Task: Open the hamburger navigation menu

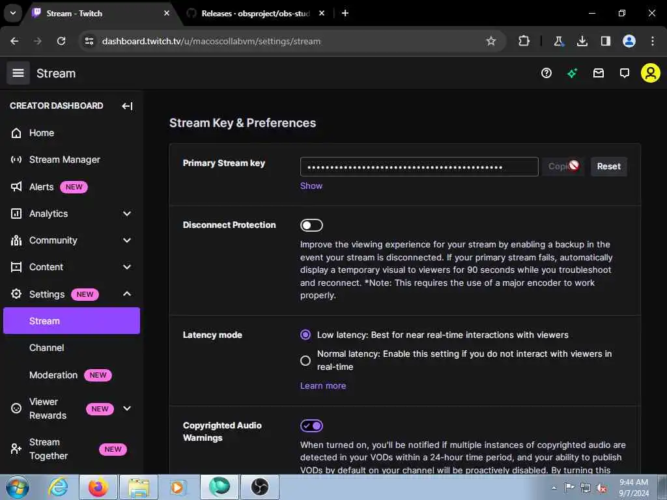Action: 18,73
